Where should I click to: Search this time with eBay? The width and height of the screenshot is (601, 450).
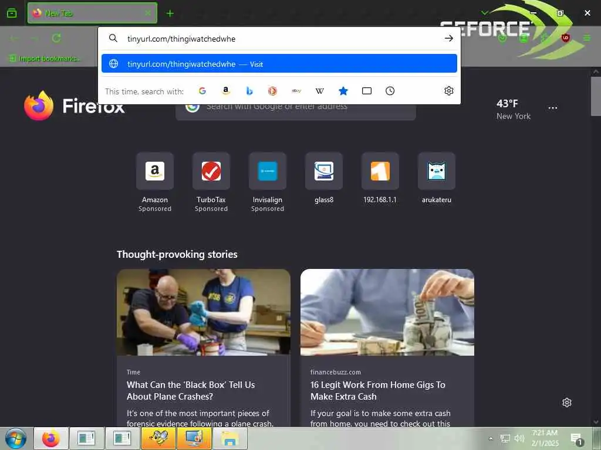click(296, 91)
